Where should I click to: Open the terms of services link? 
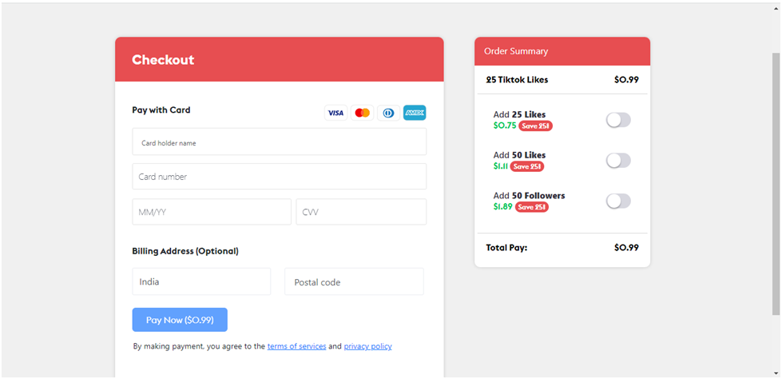pyautogui.click(x=296, y=346)
